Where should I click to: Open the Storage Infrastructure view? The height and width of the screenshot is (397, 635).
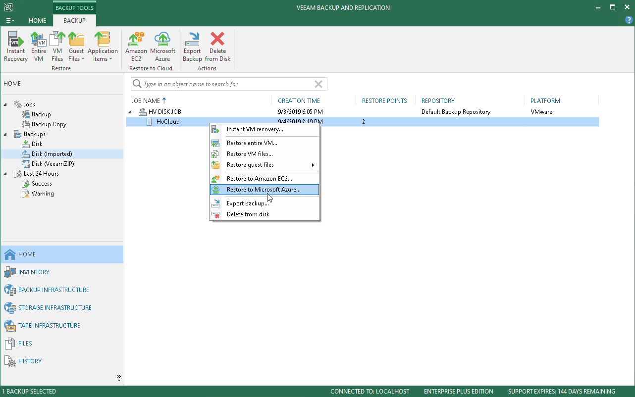tap(62, 308)
